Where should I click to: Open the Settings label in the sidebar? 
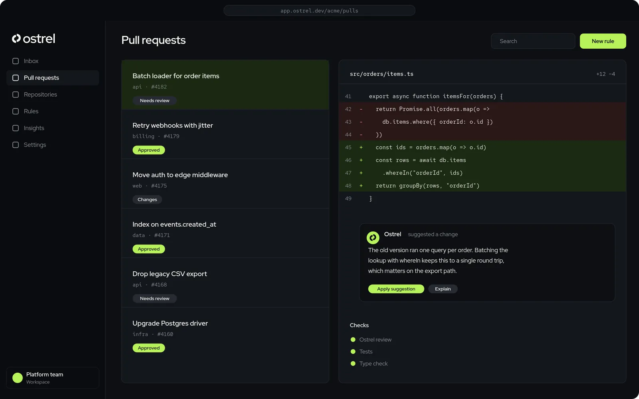pyautogui.click(x=35, y=145)
